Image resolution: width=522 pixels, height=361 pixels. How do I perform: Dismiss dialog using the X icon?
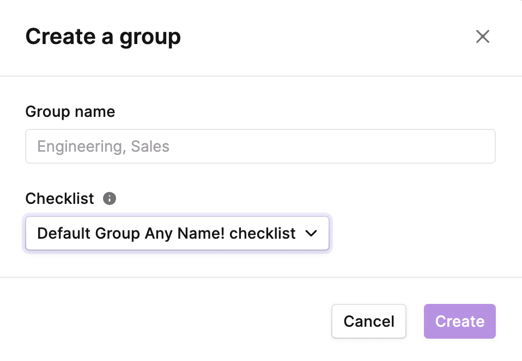coord(483,36)
